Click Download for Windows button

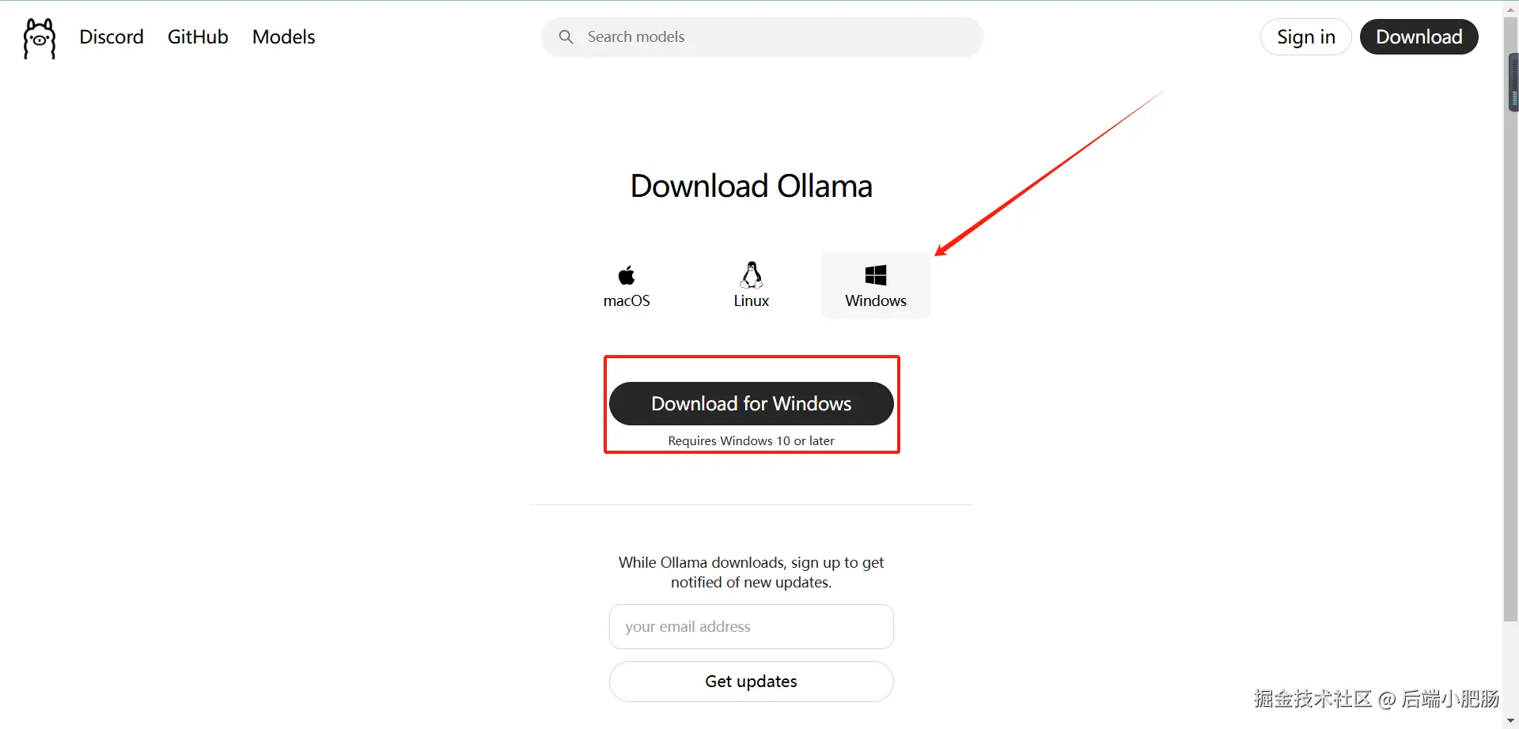pos(751,403)
